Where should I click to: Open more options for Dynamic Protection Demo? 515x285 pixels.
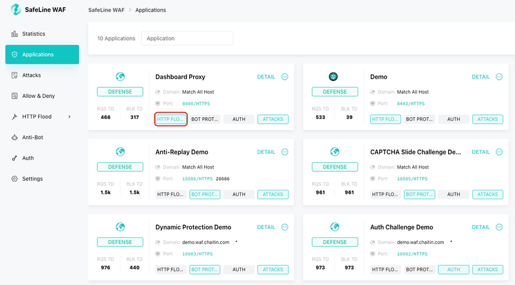[x=285, y=227]
